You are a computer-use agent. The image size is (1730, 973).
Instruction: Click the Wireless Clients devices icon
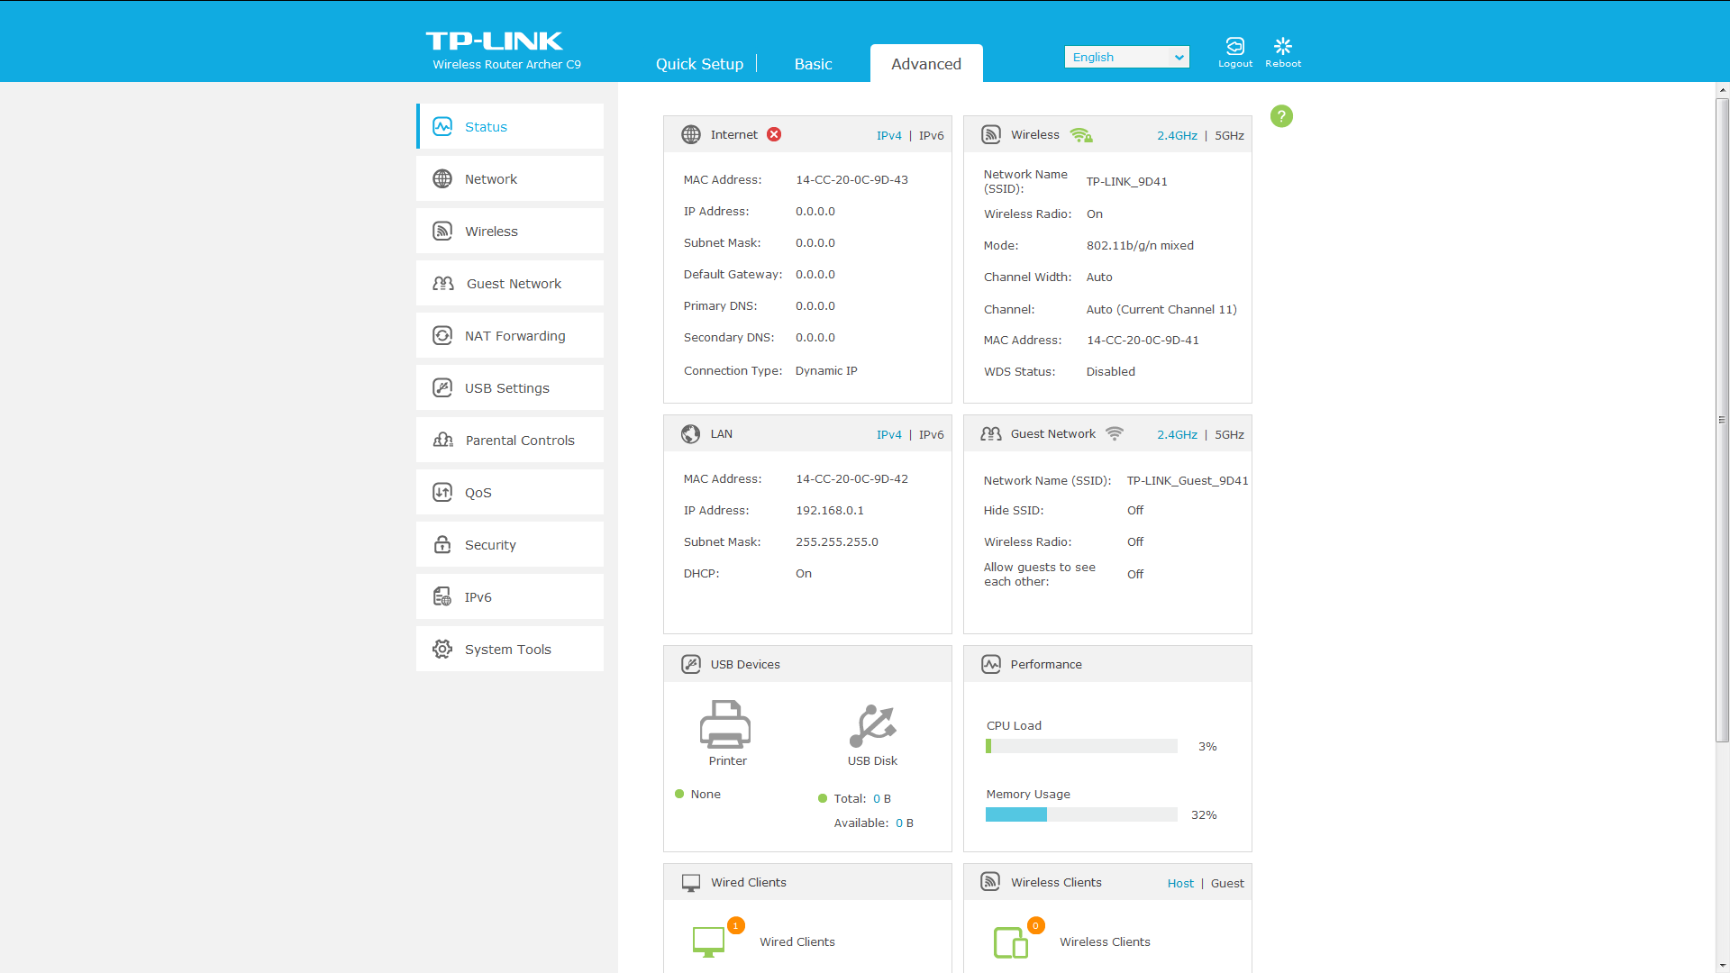1011,942
